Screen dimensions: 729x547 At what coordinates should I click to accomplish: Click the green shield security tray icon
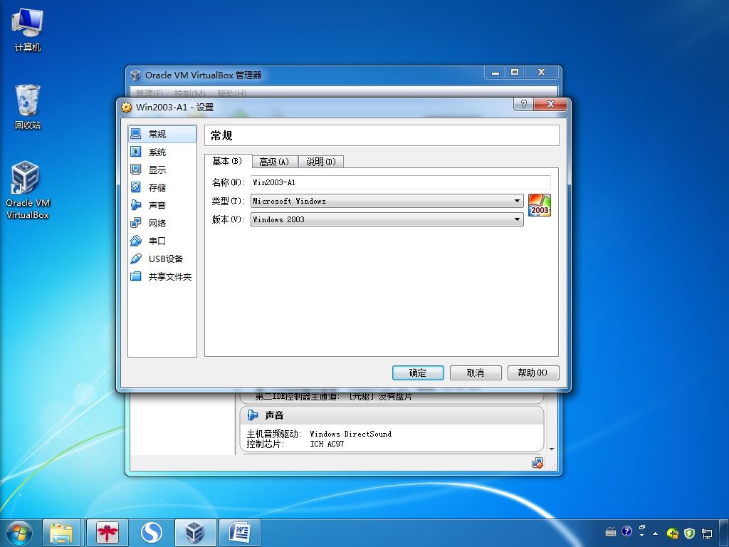[x=689, y=533]
